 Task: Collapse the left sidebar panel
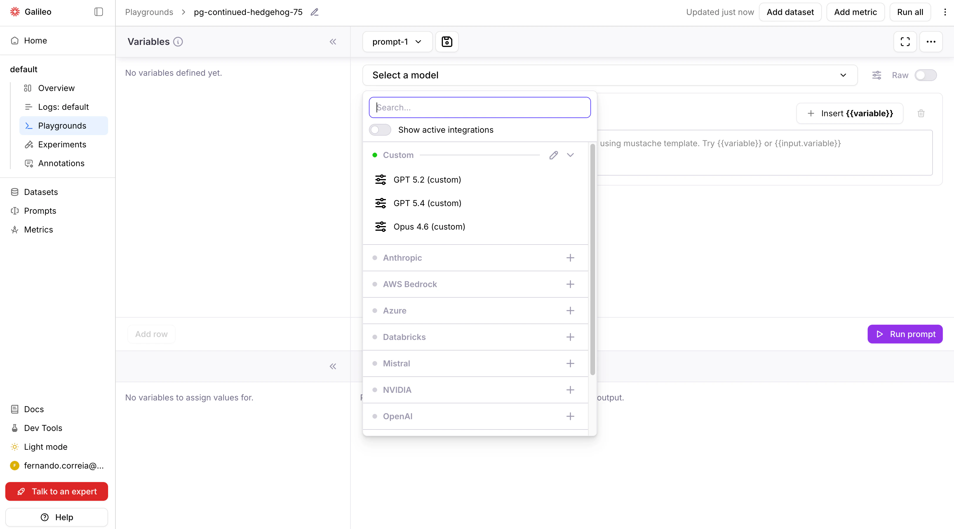(98, 11)
